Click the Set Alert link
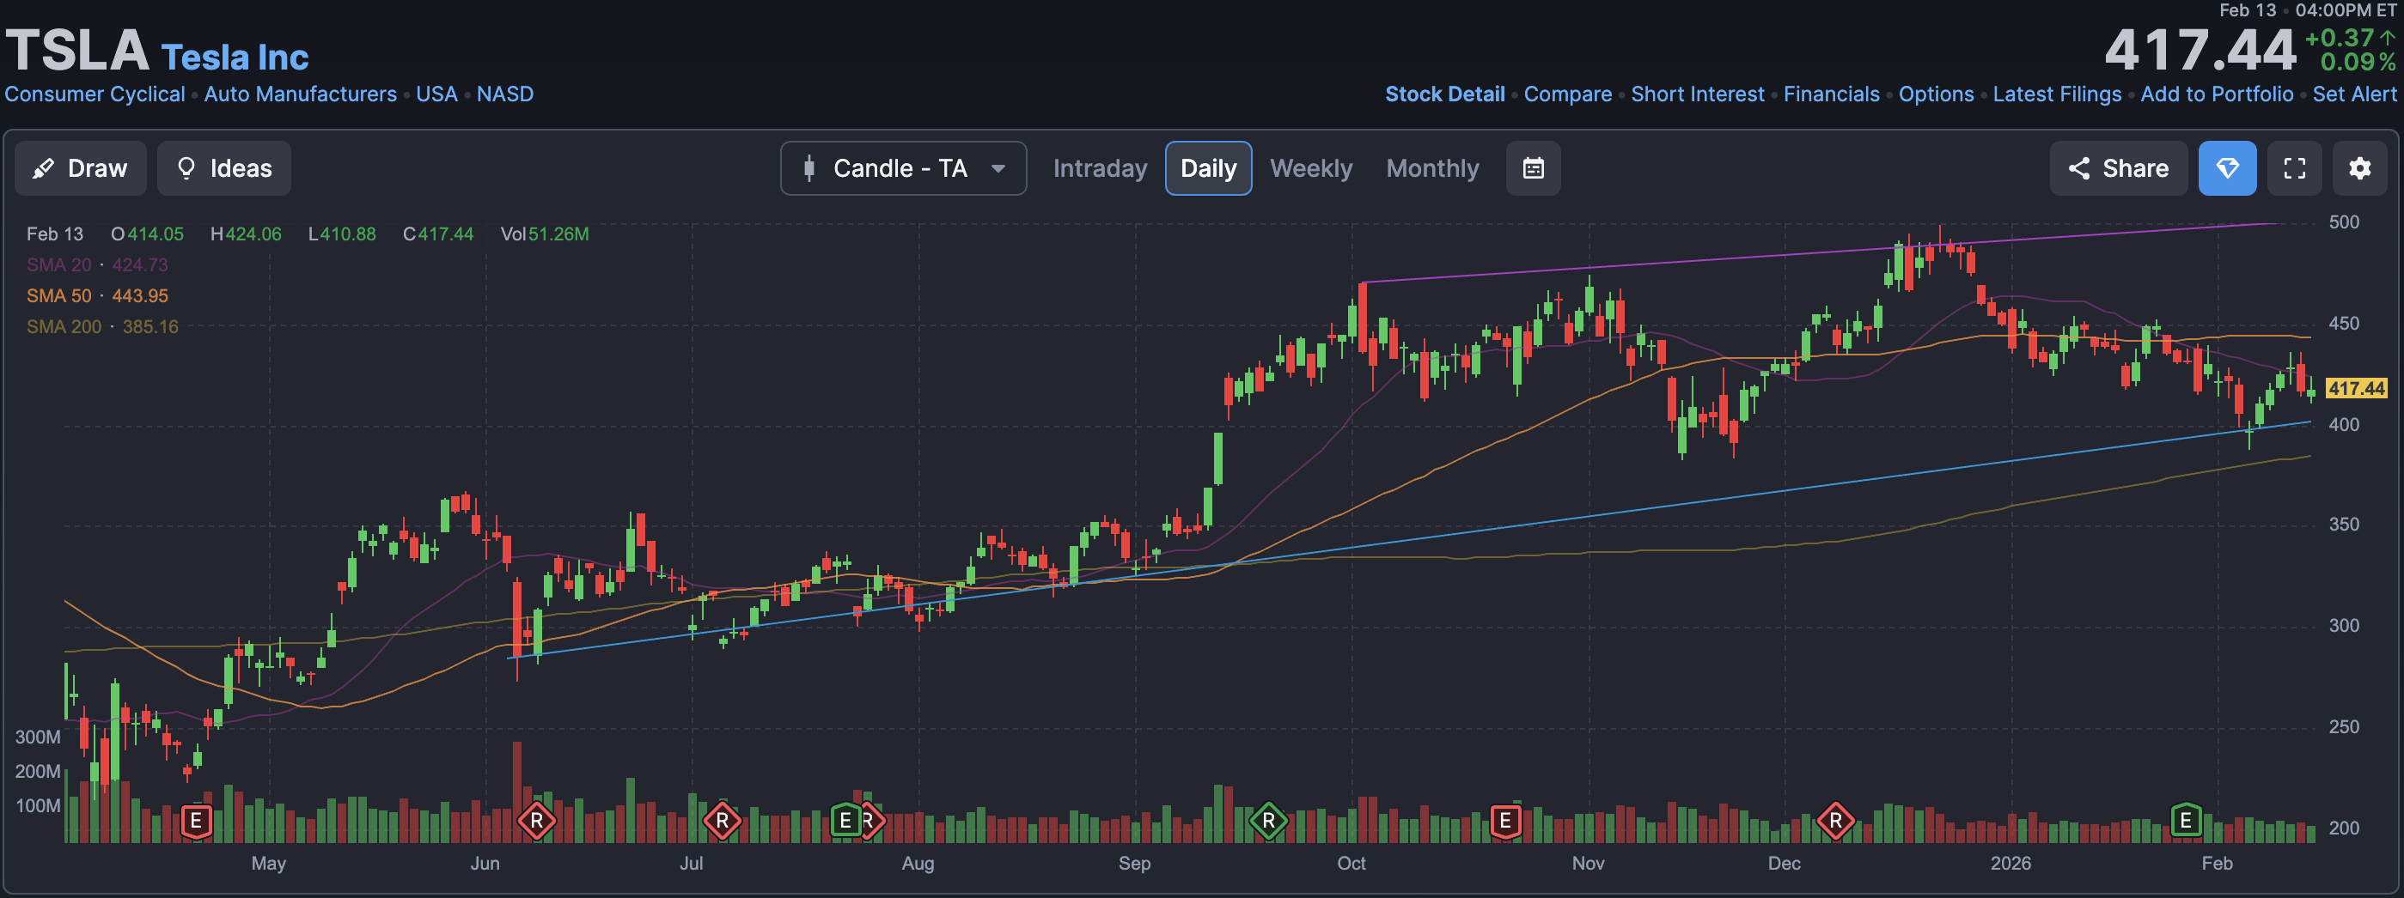Viewport: 2404px width, 898px height. tap(2354, 94)
